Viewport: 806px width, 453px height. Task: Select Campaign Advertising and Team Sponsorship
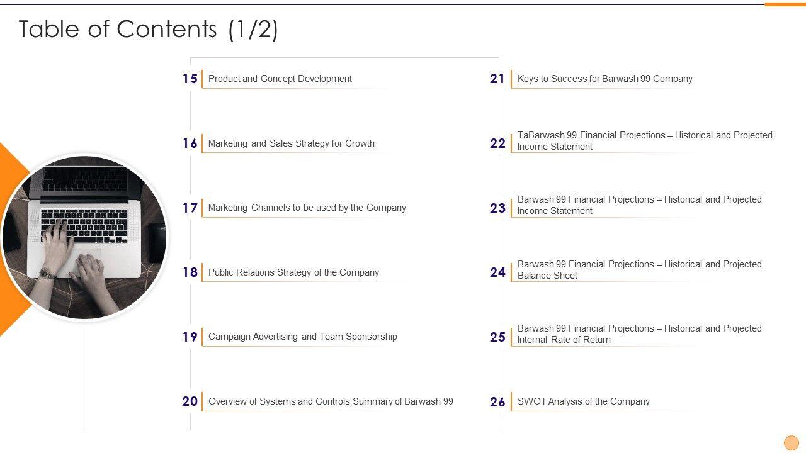[302, 337]
